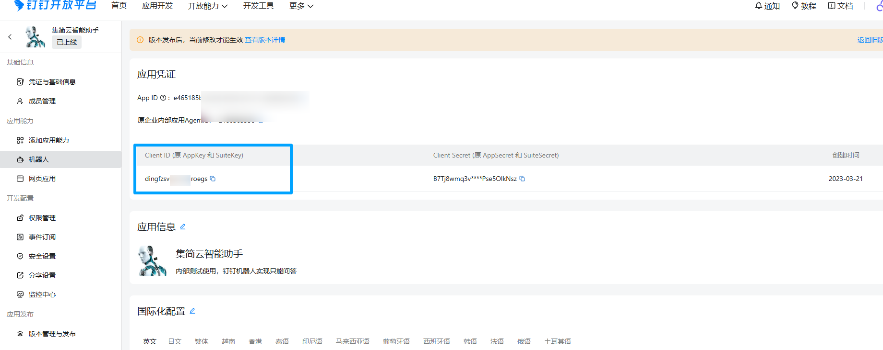This screenshot has height=350, width=883.
Task: Click the 分享设置 share icon
Action: point(20,275)
